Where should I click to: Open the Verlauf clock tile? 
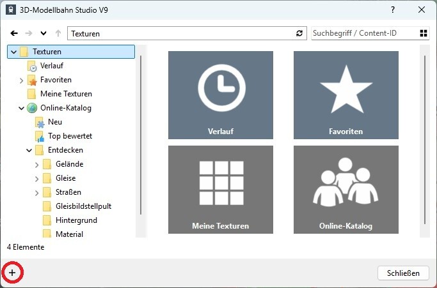[x=221, y=95]
